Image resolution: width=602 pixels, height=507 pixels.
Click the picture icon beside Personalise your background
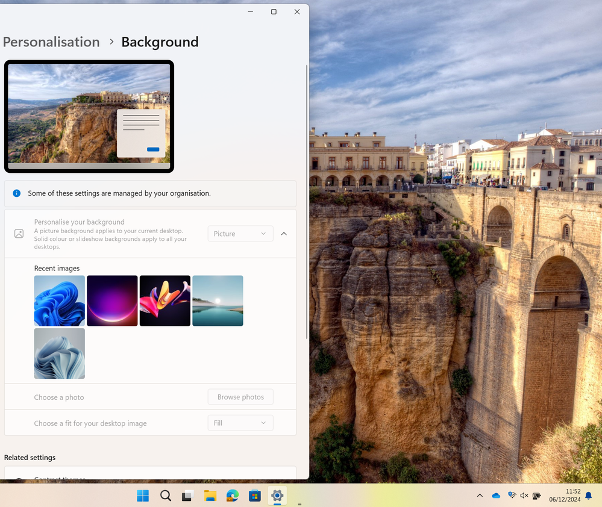pyautogui.click(x=19, y=234)
